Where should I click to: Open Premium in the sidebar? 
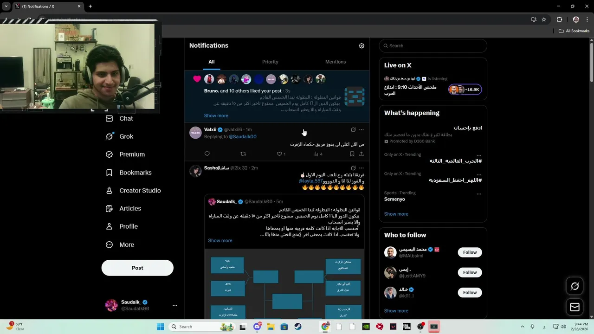pyautogui.click(x=125, y=154)
